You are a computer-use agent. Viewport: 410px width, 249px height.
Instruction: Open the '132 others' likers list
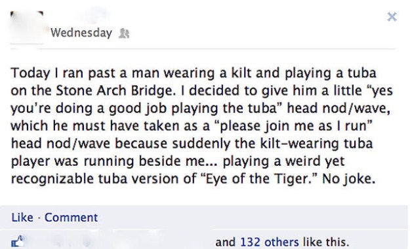coord(270,242)
